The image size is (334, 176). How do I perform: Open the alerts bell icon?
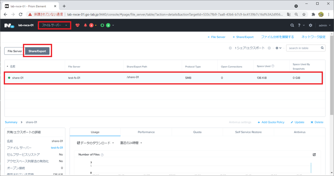86,25
